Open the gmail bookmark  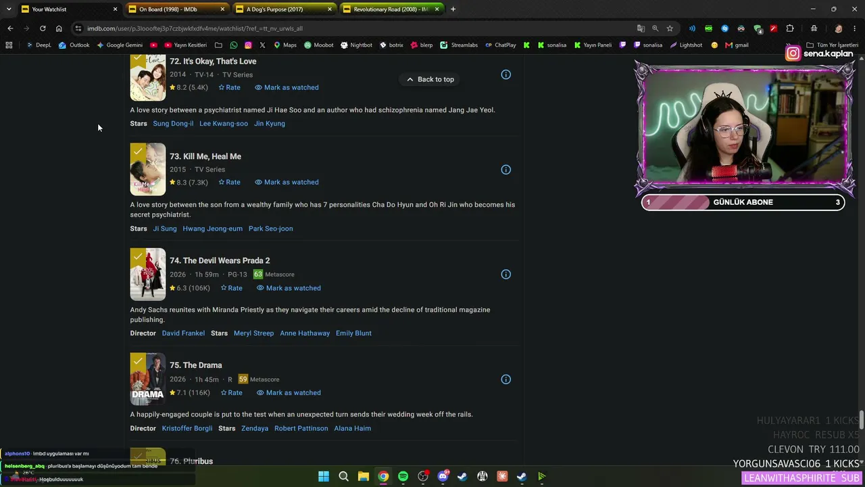tap(737, 45)
